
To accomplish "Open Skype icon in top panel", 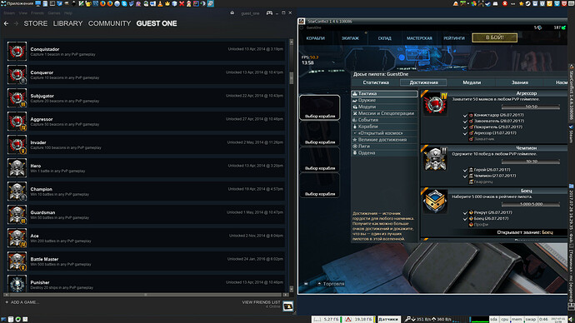I will (124, 3).
